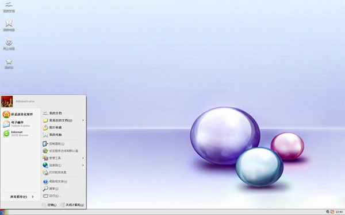
Task: Open All Programs list
Action: pyautogui.click(x=22, y=197)
